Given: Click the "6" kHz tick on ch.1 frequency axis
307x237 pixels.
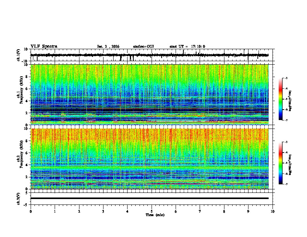Looking at the screenshot, I should pos(27,89).
